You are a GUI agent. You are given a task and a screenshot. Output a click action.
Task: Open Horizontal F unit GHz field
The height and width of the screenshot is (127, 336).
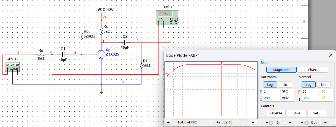coord(287,91)
